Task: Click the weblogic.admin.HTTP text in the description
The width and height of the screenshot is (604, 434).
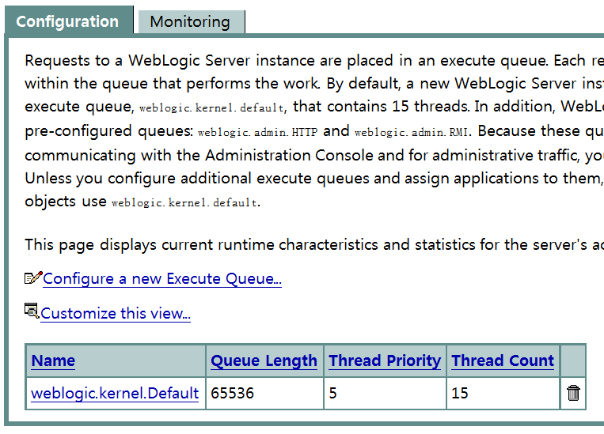Action: point(258,132)
